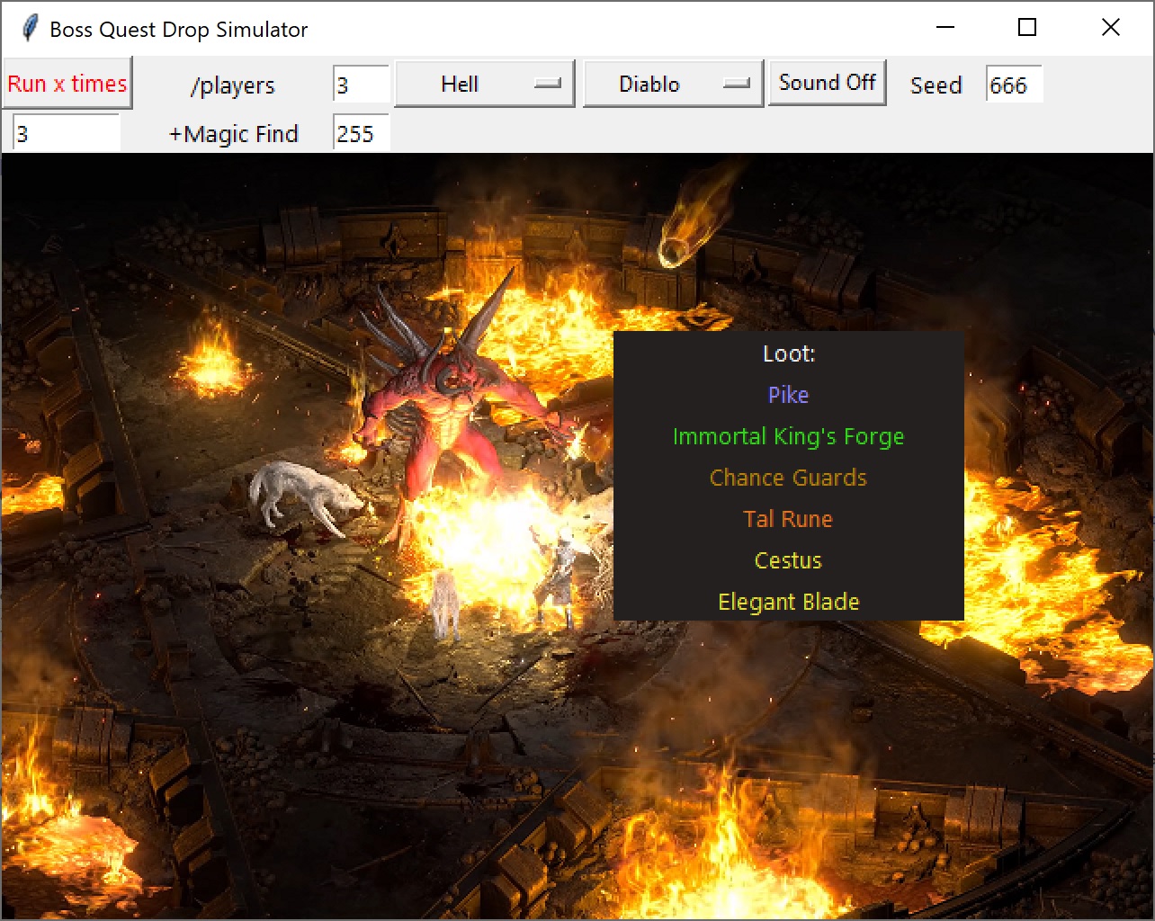1155x921 pixels.
Task: Select Elegant Blade in the loot panel
Action: click(x=788, y=602)
